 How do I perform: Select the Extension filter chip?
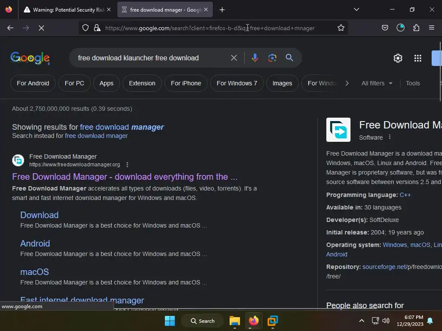142,83
